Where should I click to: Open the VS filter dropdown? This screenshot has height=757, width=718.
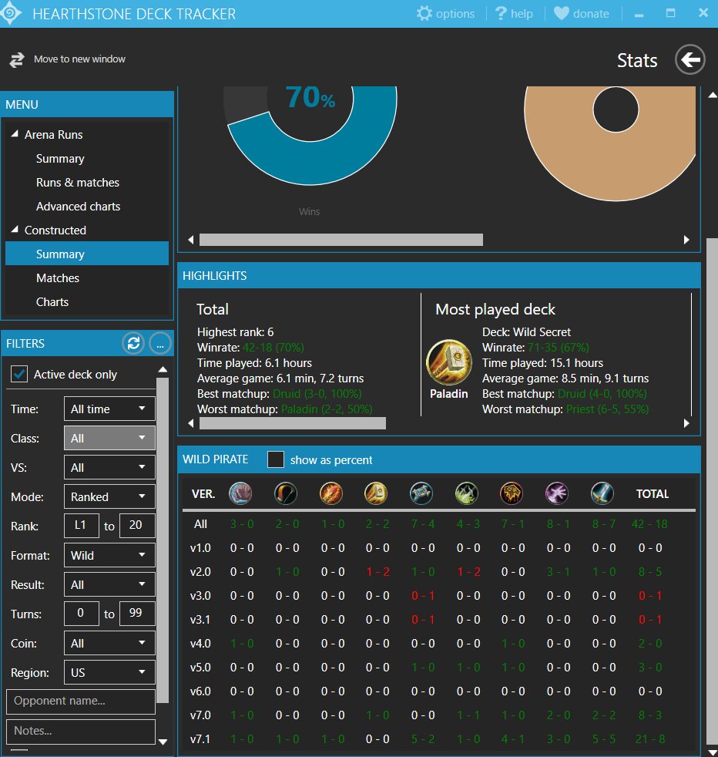(x=109, y=467)
